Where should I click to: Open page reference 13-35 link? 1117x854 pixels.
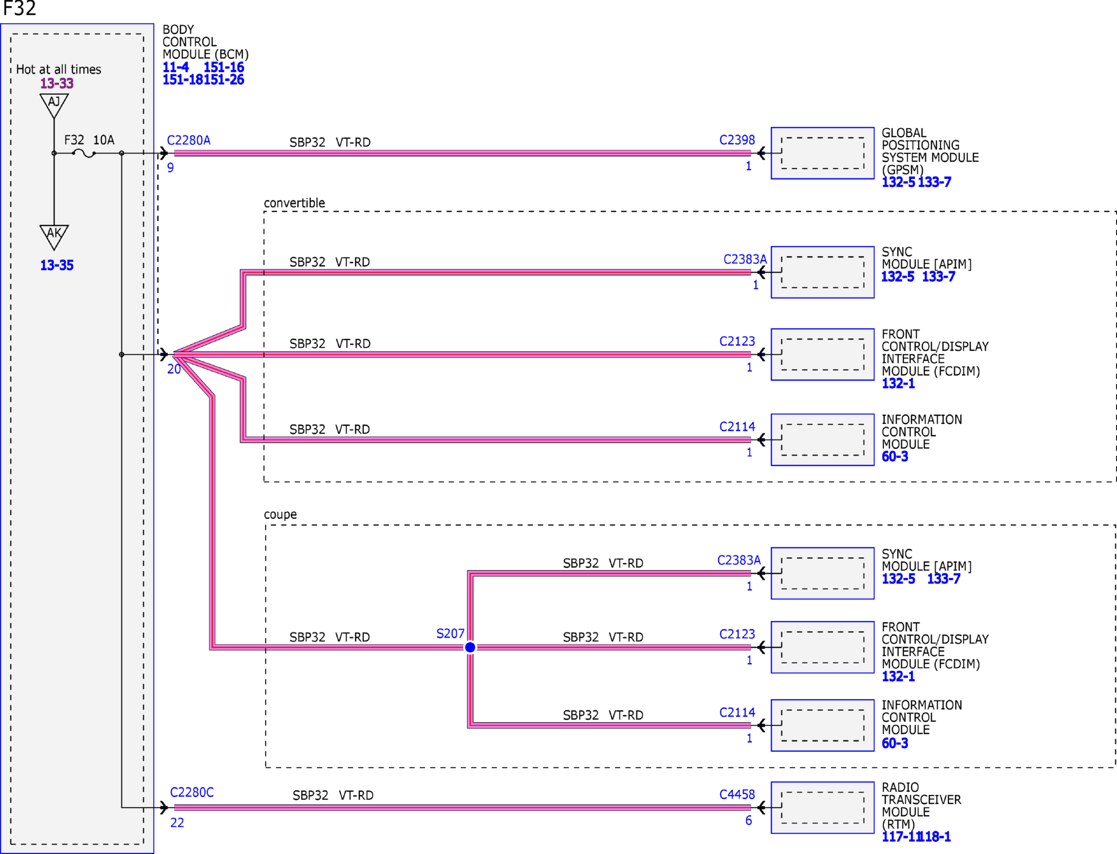point(57,265)
